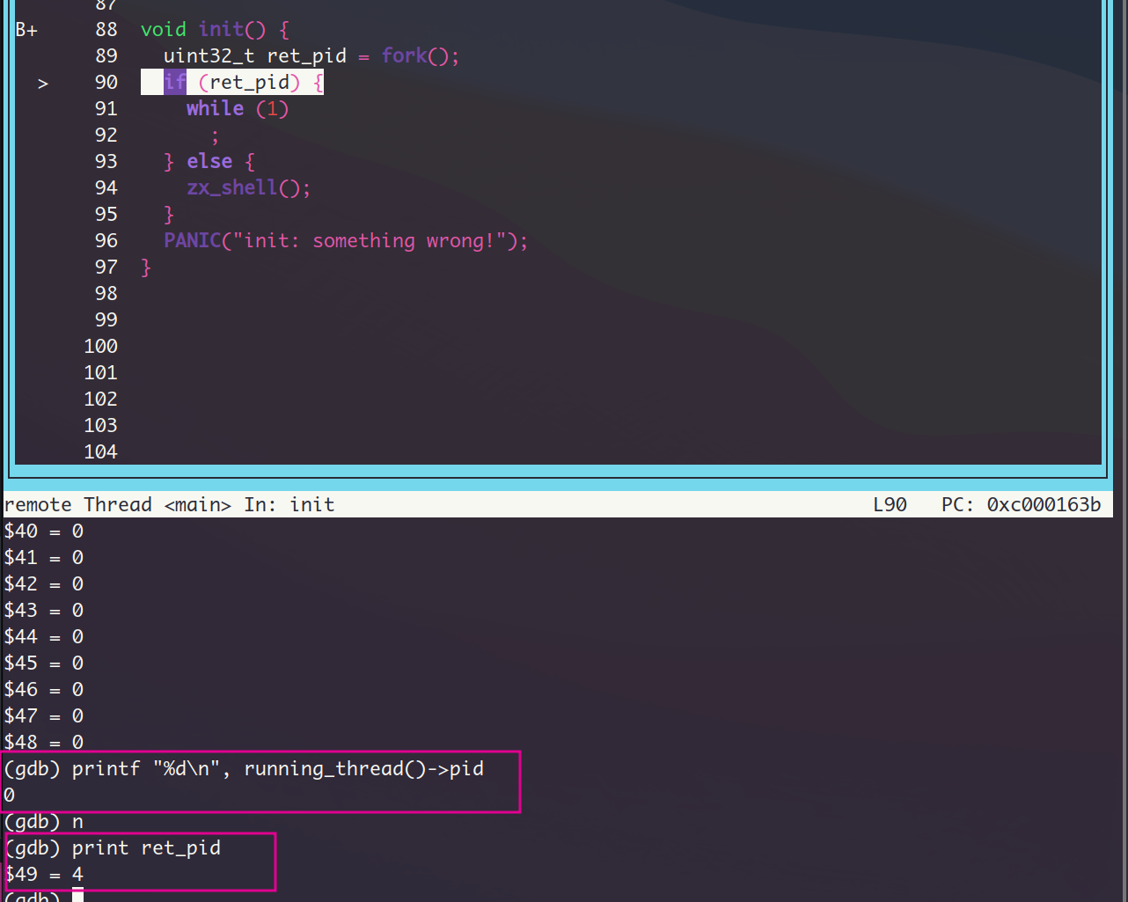Click '$42 = 0' output line
1128x902 pixels.
coord(44,584)
